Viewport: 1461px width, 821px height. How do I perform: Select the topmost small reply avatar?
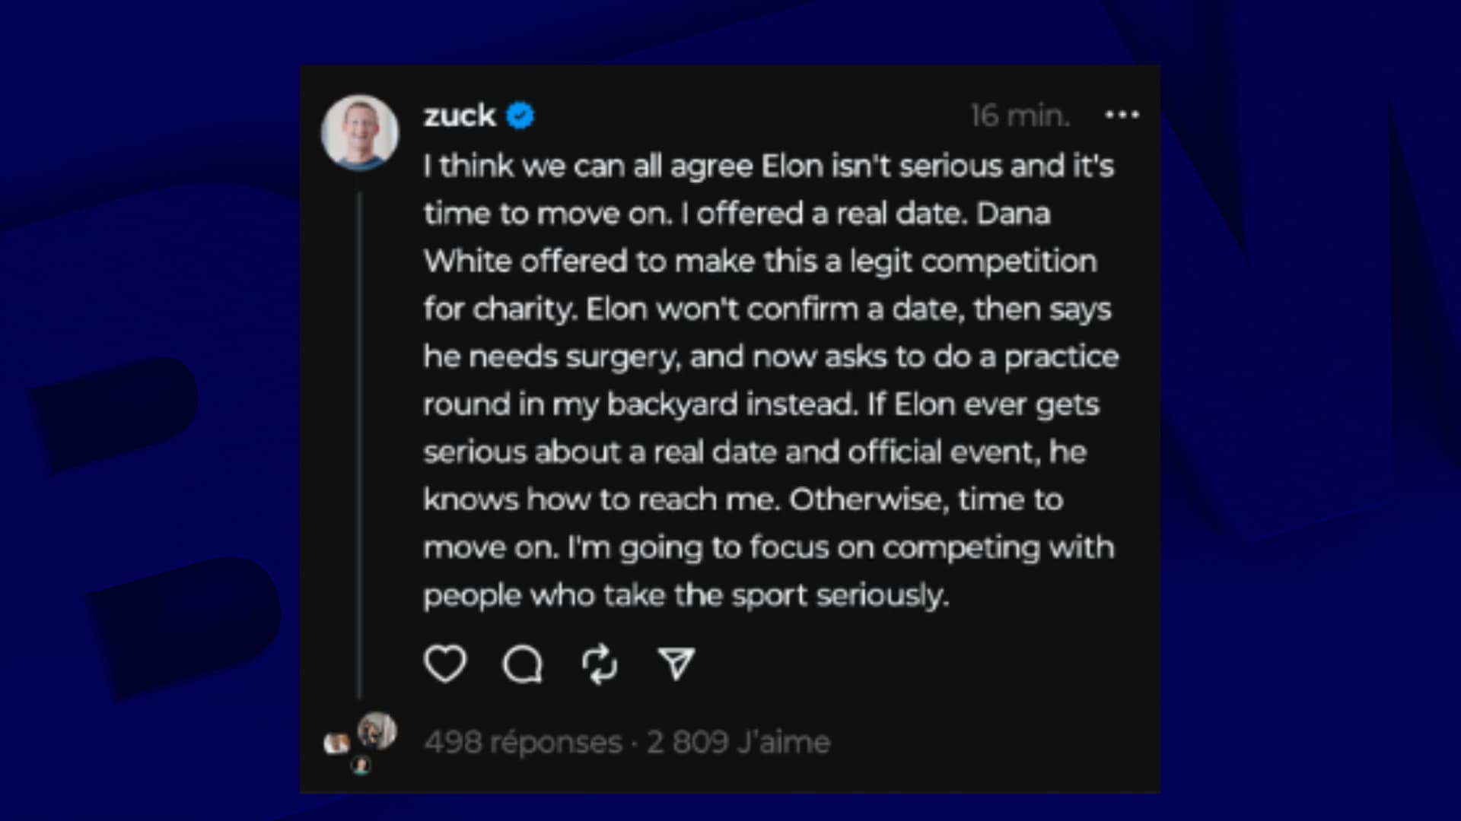click(x=378, y=728)
